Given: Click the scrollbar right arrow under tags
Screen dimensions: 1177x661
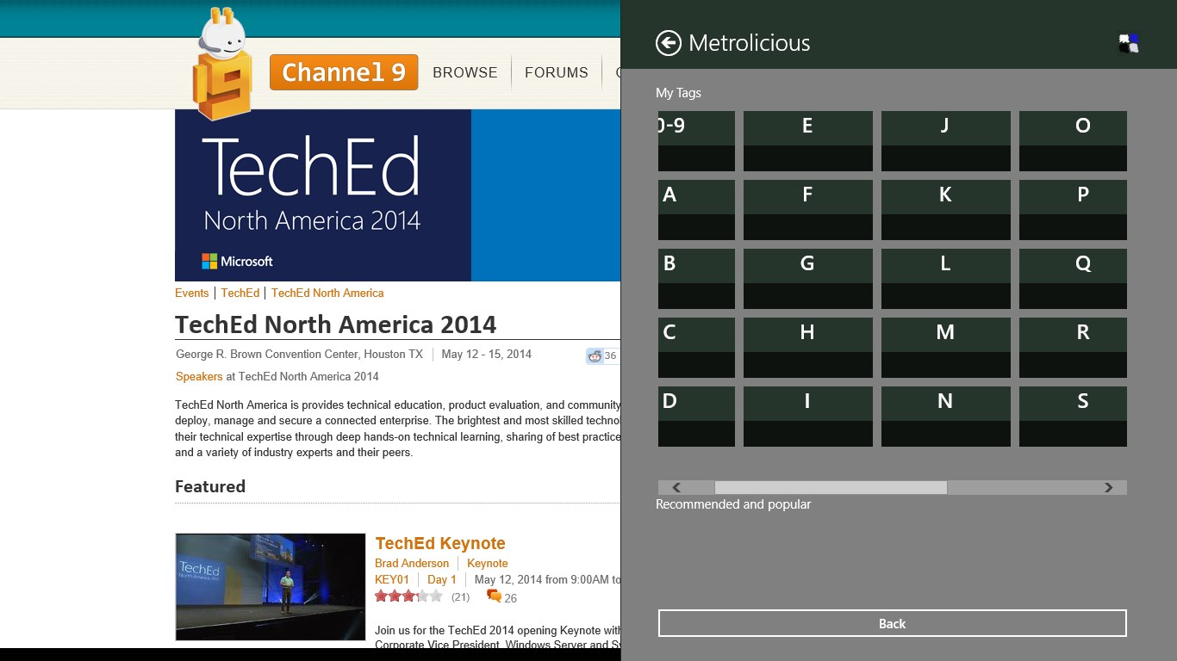Looking at the screenshot, I should (1108, 487).
